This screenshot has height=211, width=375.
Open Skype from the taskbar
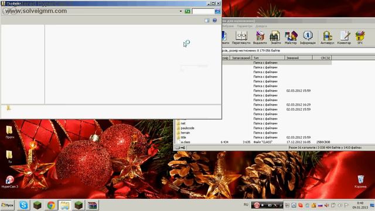coord(23,205)
